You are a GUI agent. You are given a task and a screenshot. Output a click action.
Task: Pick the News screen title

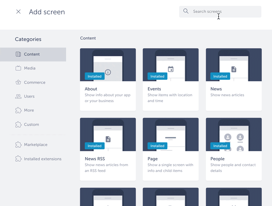216,89
